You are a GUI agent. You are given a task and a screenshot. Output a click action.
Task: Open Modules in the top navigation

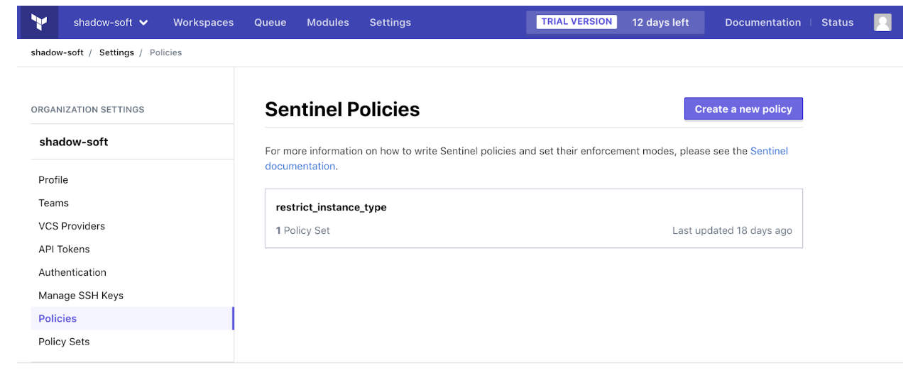pyautogui.click(x=327, y=23)
